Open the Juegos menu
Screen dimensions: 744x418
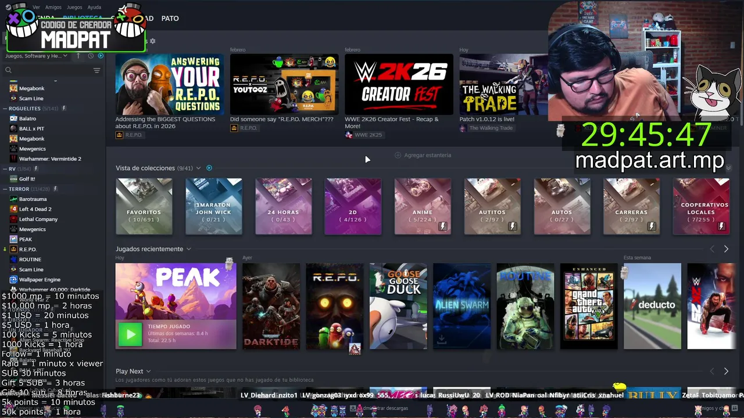click(74, 7)
